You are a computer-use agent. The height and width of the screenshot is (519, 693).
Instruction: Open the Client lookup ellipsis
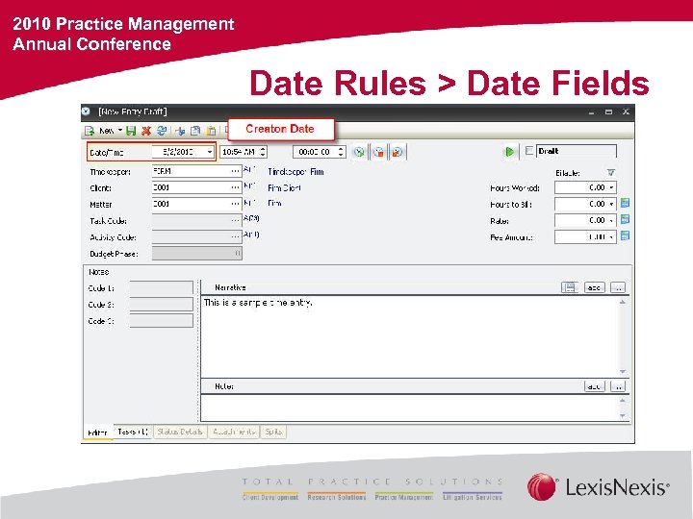[x=235, y=187]
